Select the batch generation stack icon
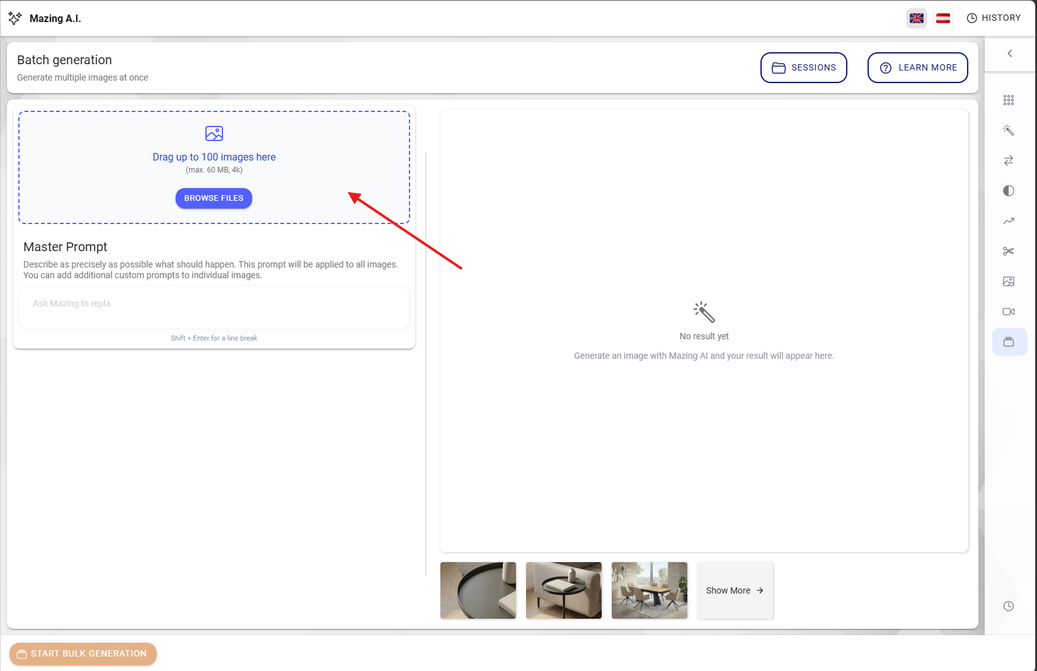Screen dimensions: 1037x671 coord(1009,342)
